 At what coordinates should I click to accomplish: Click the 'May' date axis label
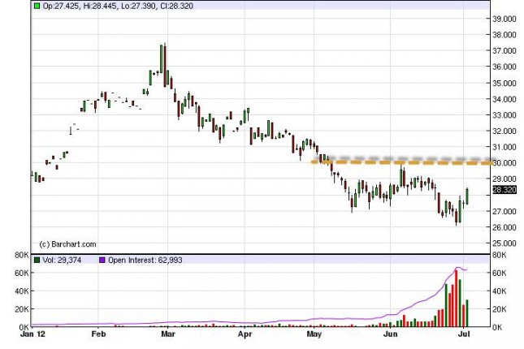click(x=314, y=334)
